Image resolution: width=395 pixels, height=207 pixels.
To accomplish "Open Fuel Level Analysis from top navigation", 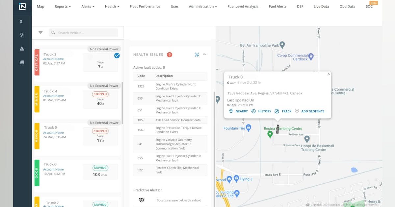I will [243, 6].
